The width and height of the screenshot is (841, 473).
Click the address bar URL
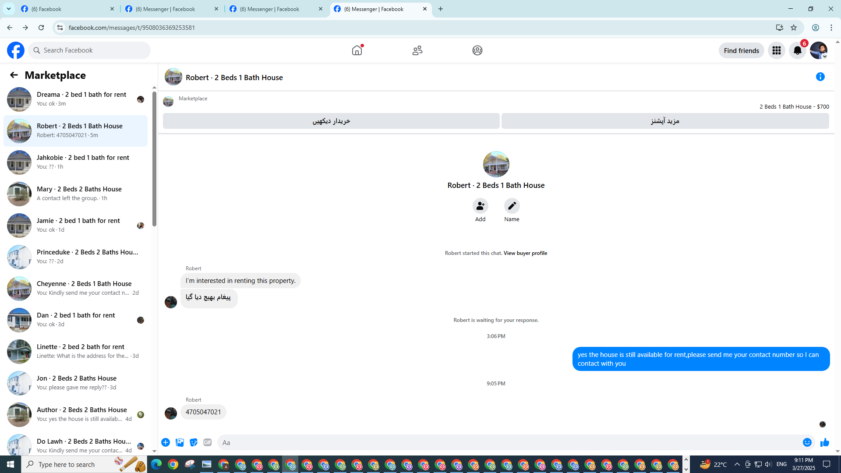click(131, 28)
